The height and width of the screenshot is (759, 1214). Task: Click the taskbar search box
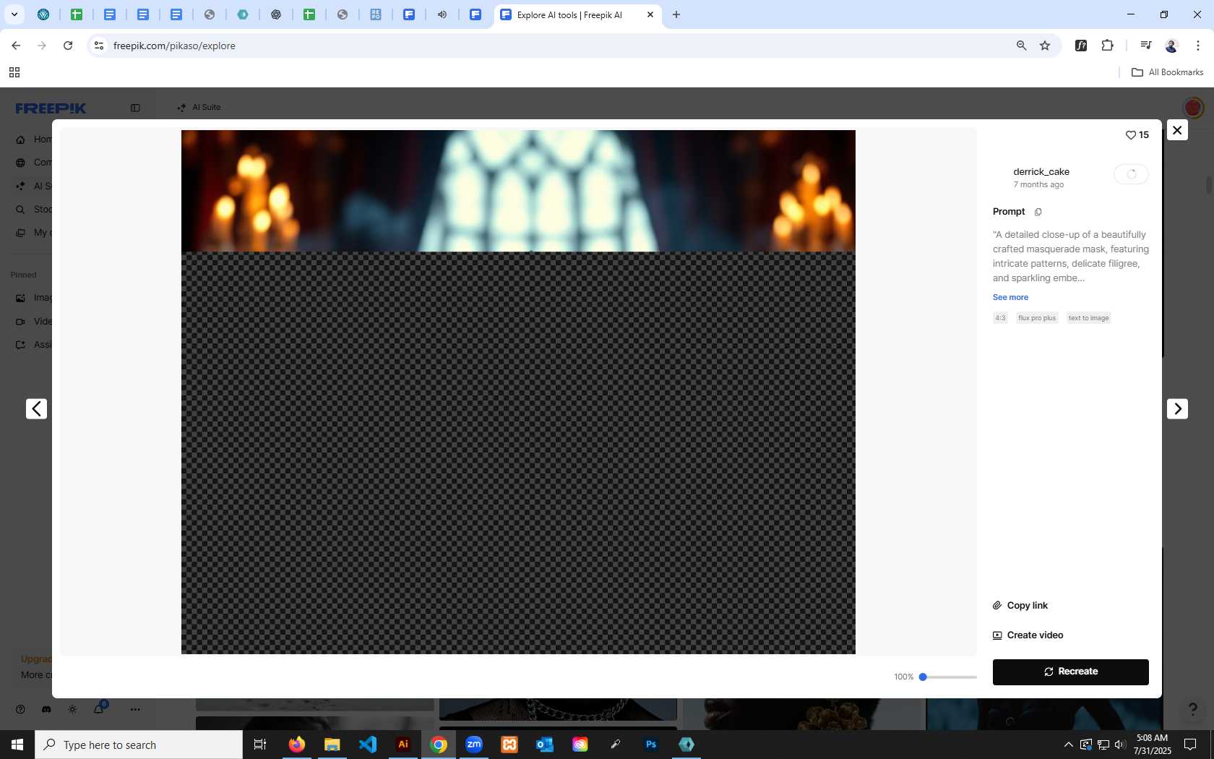[x=139, y=745]
